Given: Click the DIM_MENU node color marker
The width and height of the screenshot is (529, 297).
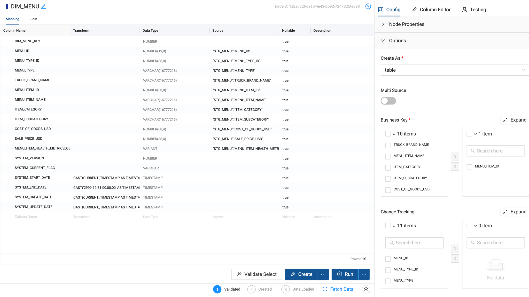Looking at the screenshot, I should 7,6.
